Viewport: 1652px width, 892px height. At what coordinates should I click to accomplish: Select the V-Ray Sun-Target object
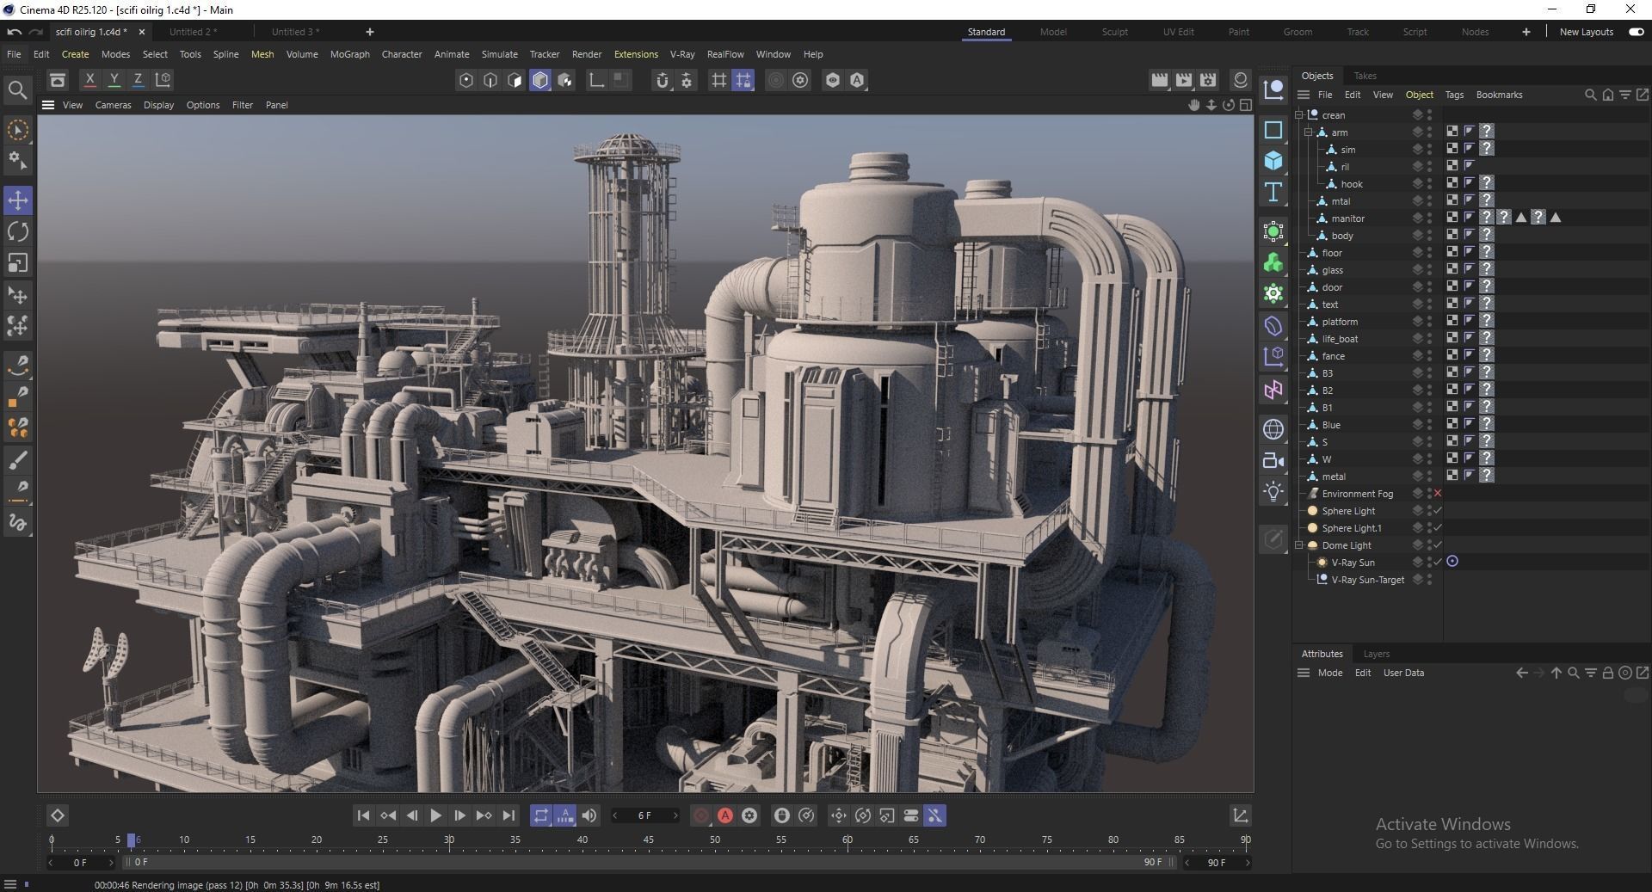(1367, 580)
